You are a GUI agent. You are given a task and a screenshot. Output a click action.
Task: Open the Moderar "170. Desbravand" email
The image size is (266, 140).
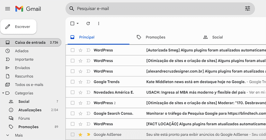coord(166,103)
